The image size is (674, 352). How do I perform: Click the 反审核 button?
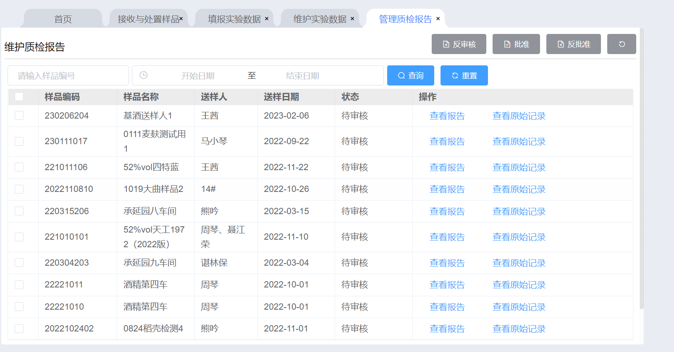point(459,44)
